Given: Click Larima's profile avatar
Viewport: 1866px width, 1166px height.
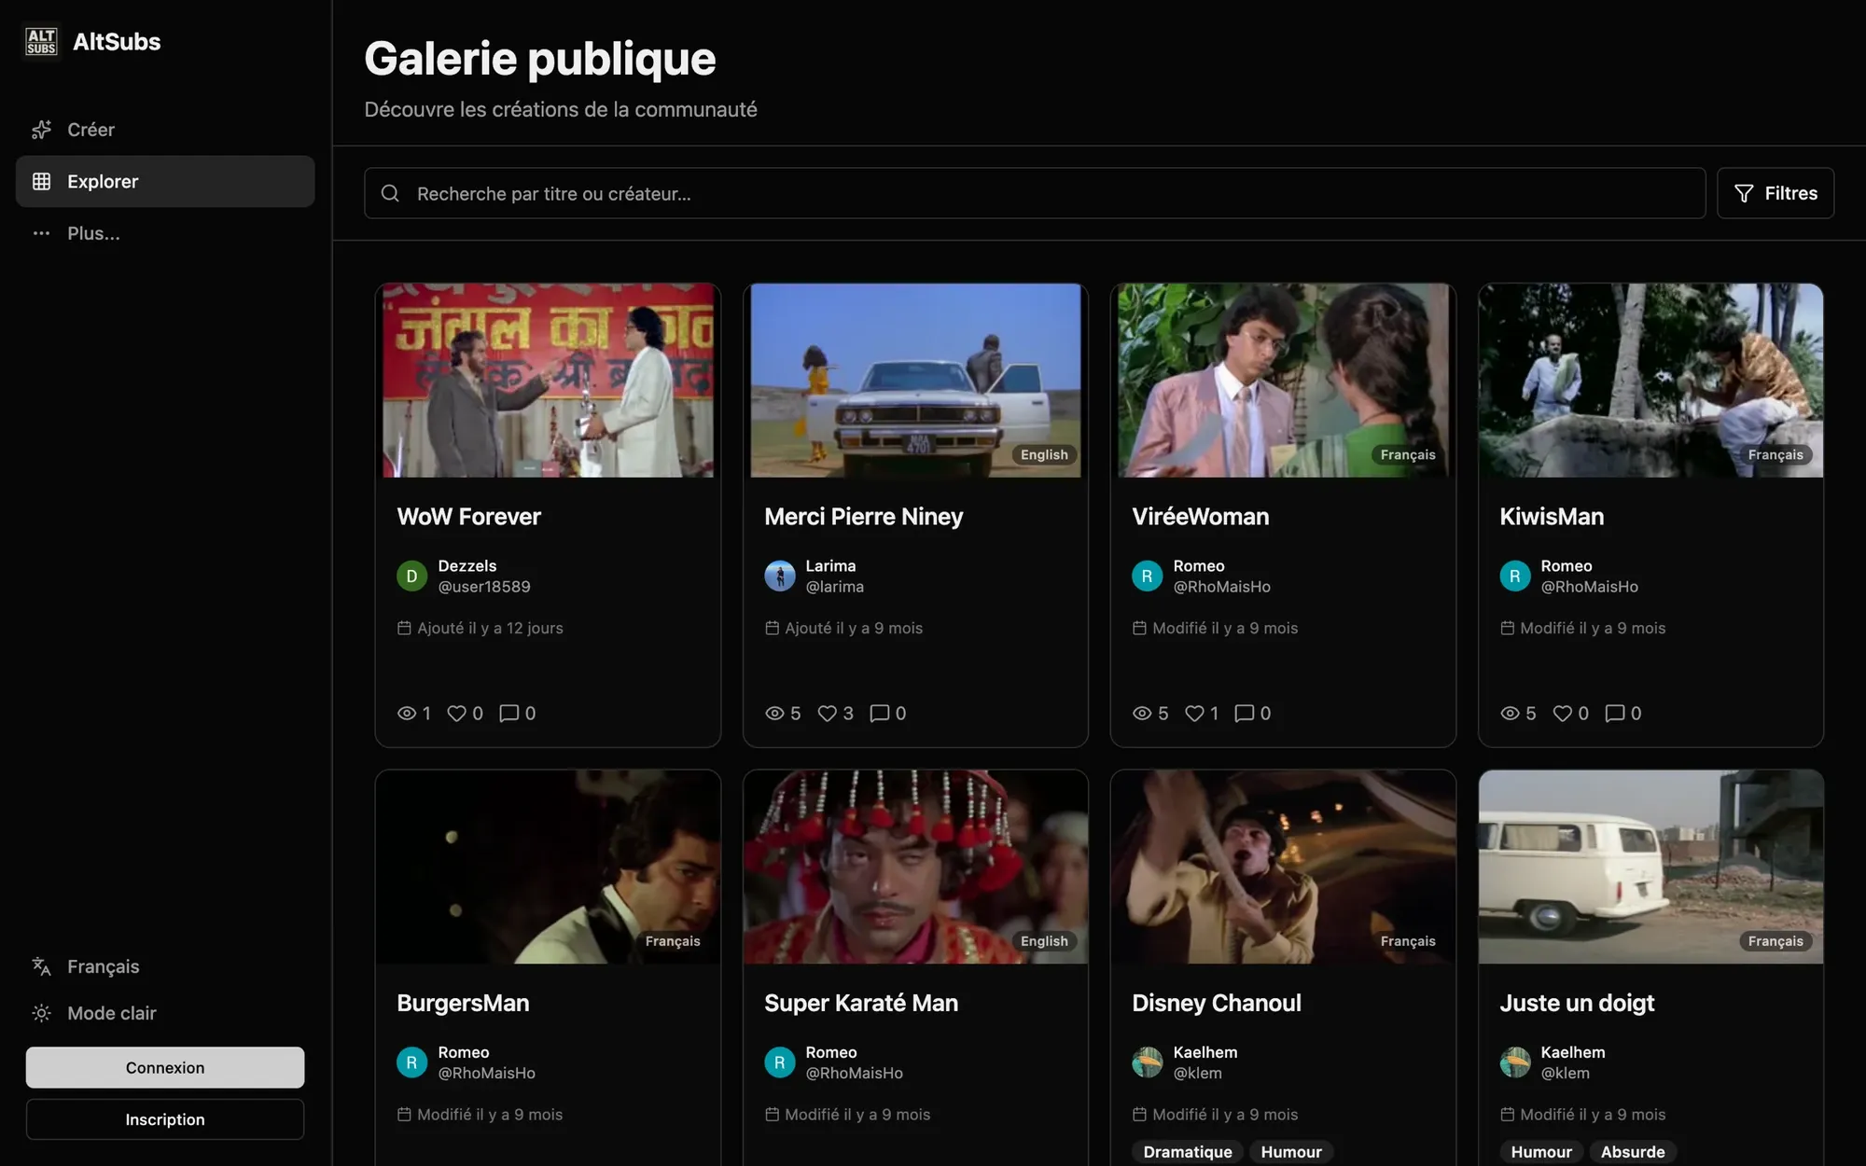Looking at the screenshot, I should click(779, 576).
